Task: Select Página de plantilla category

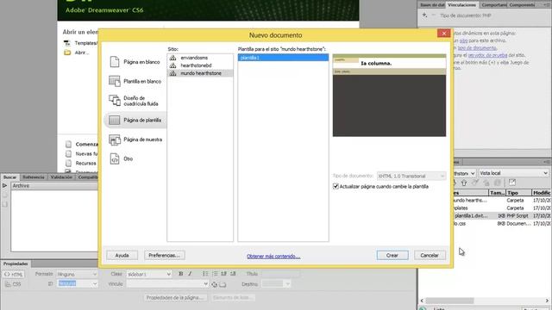Action: pos(135,121)
